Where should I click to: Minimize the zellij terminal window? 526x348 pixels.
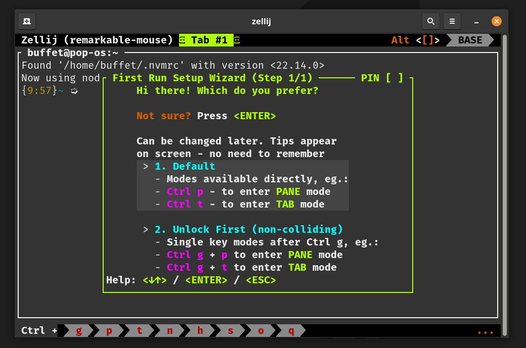[476, 22]
